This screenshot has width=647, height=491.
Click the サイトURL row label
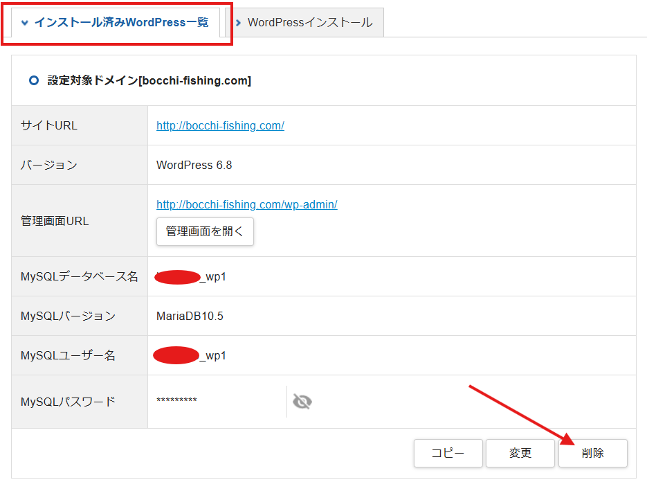49,125
